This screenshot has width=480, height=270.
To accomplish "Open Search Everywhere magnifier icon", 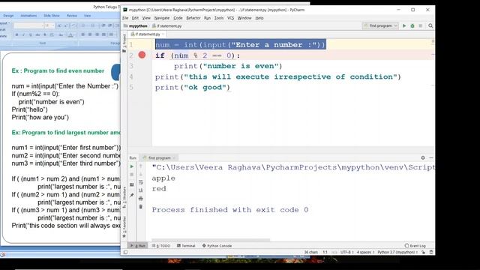I will pos(430,26).
